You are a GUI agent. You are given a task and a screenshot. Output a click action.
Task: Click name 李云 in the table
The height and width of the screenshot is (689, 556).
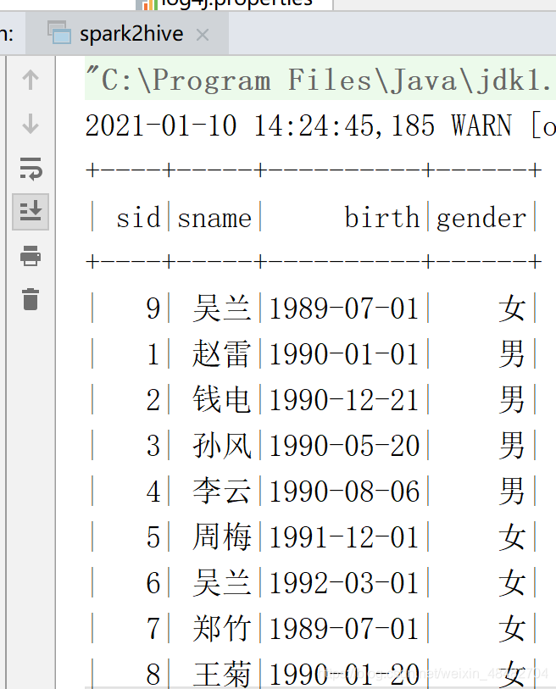pos(221,491)
